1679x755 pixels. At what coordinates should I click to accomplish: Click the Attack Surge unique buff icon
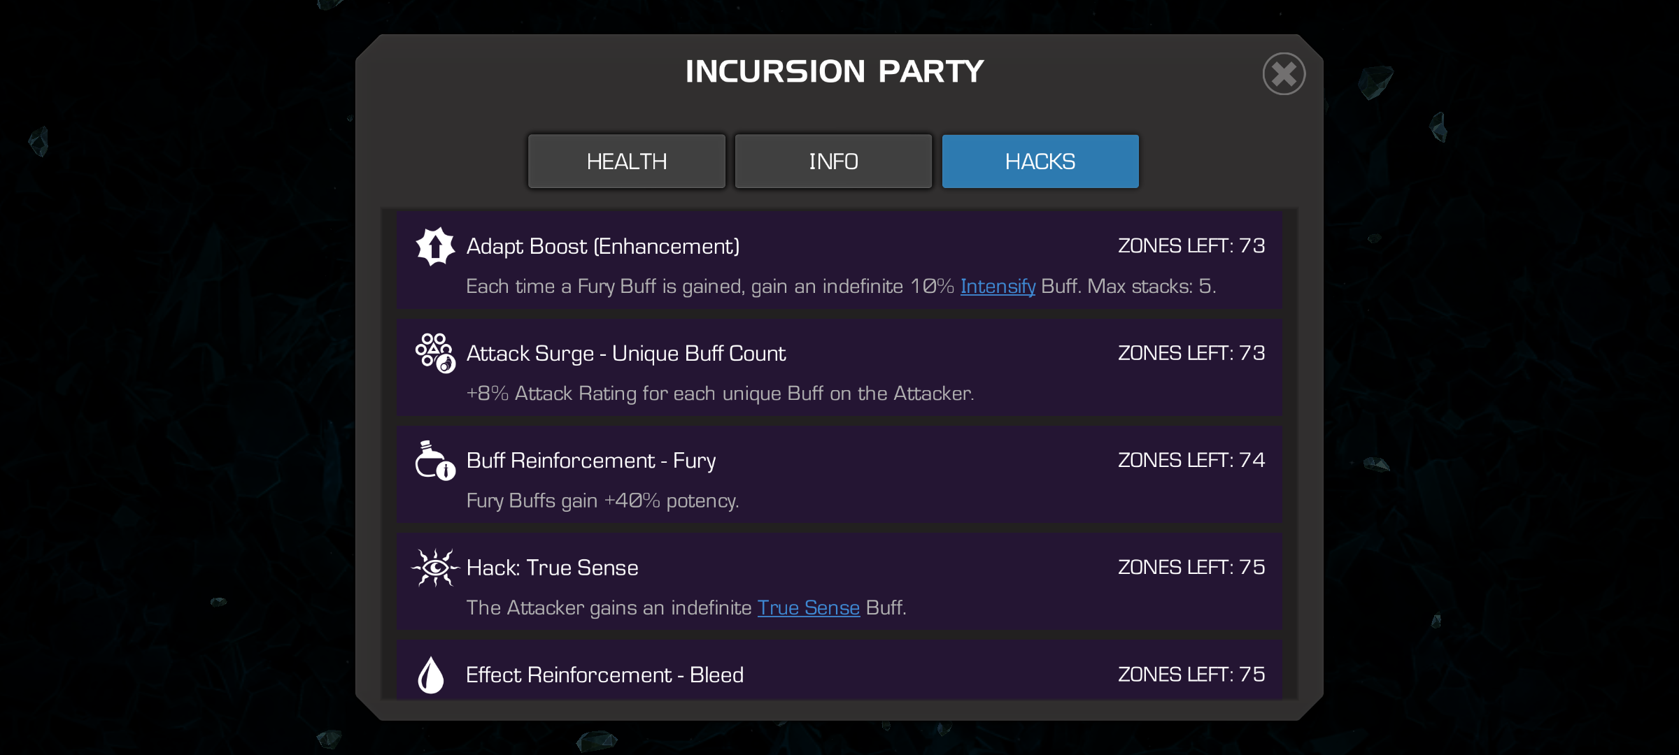tap(435, 353)
